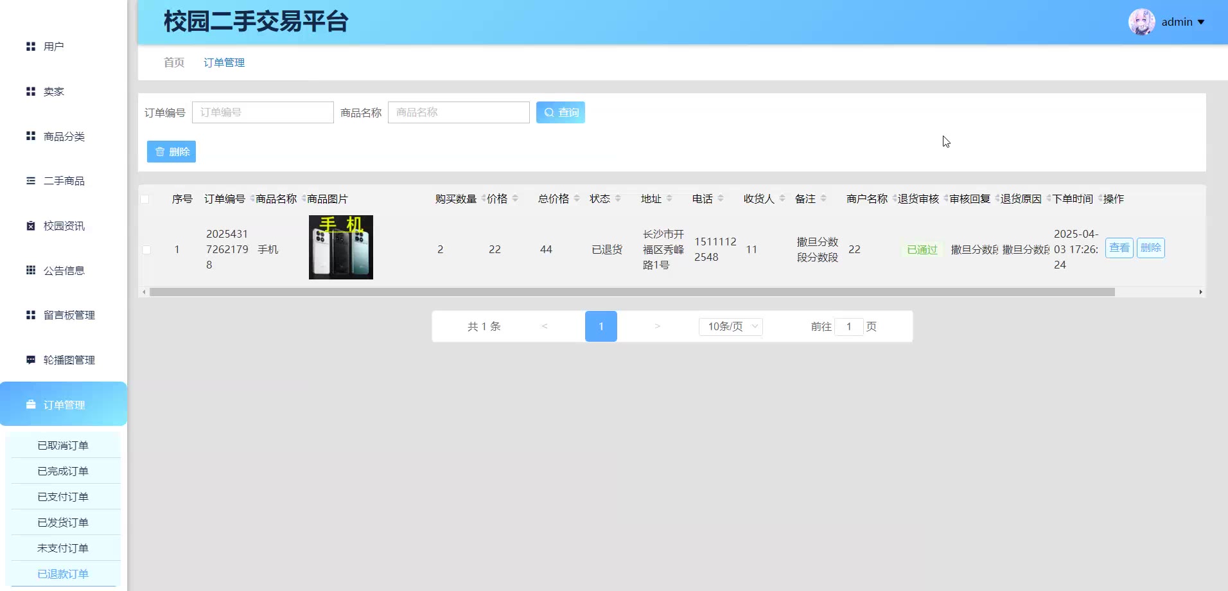
Task: Sort by the 审核回复 column arrows
Action: pyautogui.click(x=997, y=198)
